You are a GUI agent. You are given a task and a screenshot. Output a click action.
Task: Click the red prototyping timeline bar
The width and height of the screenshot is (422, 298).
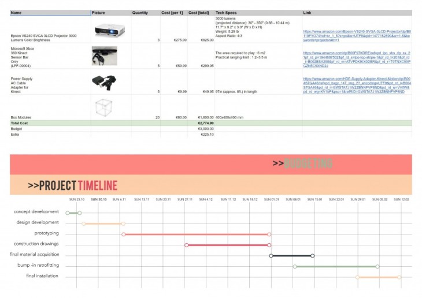(197, 234)
